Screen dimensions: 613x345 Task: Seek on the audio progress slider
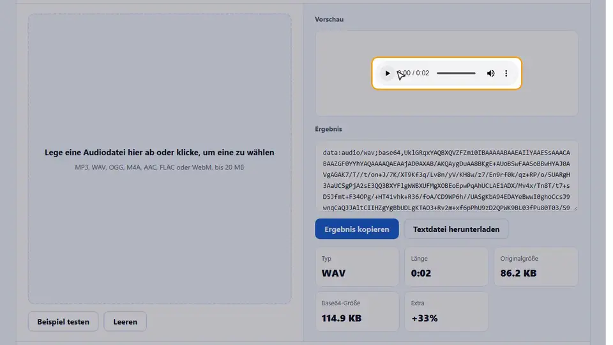coord(456,73)
